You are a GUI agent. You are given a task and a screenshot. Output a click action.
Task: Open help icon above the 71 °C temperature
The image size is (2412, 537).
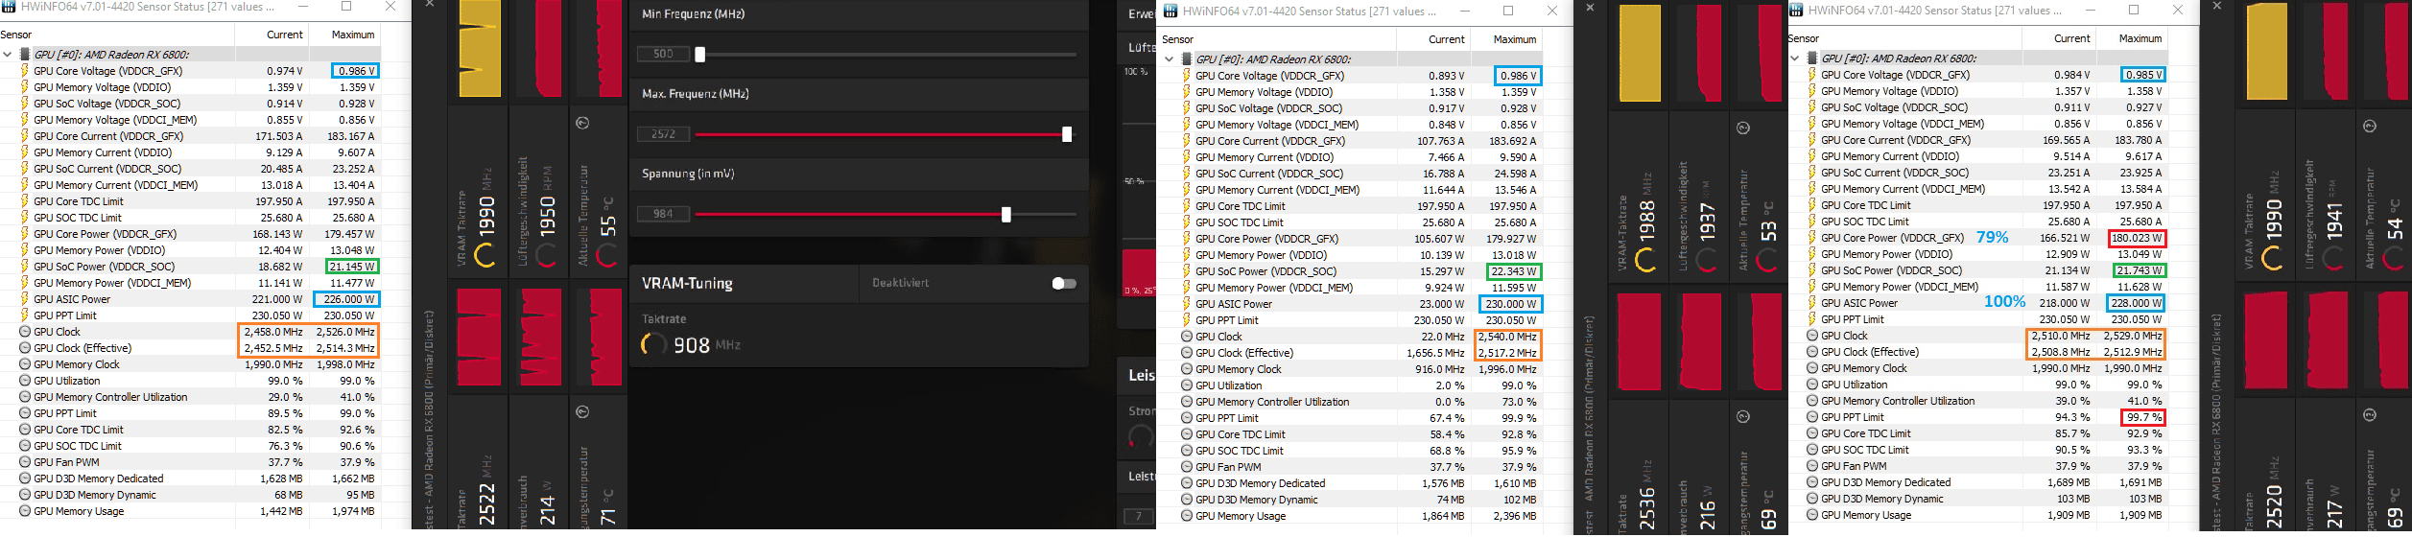tap(582, 411)
